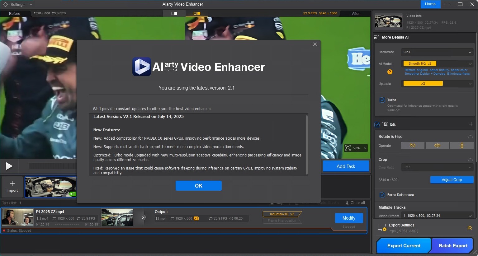478x256 pixels.
Task: Go to the Home tab
Action: [x=430, y=4]
